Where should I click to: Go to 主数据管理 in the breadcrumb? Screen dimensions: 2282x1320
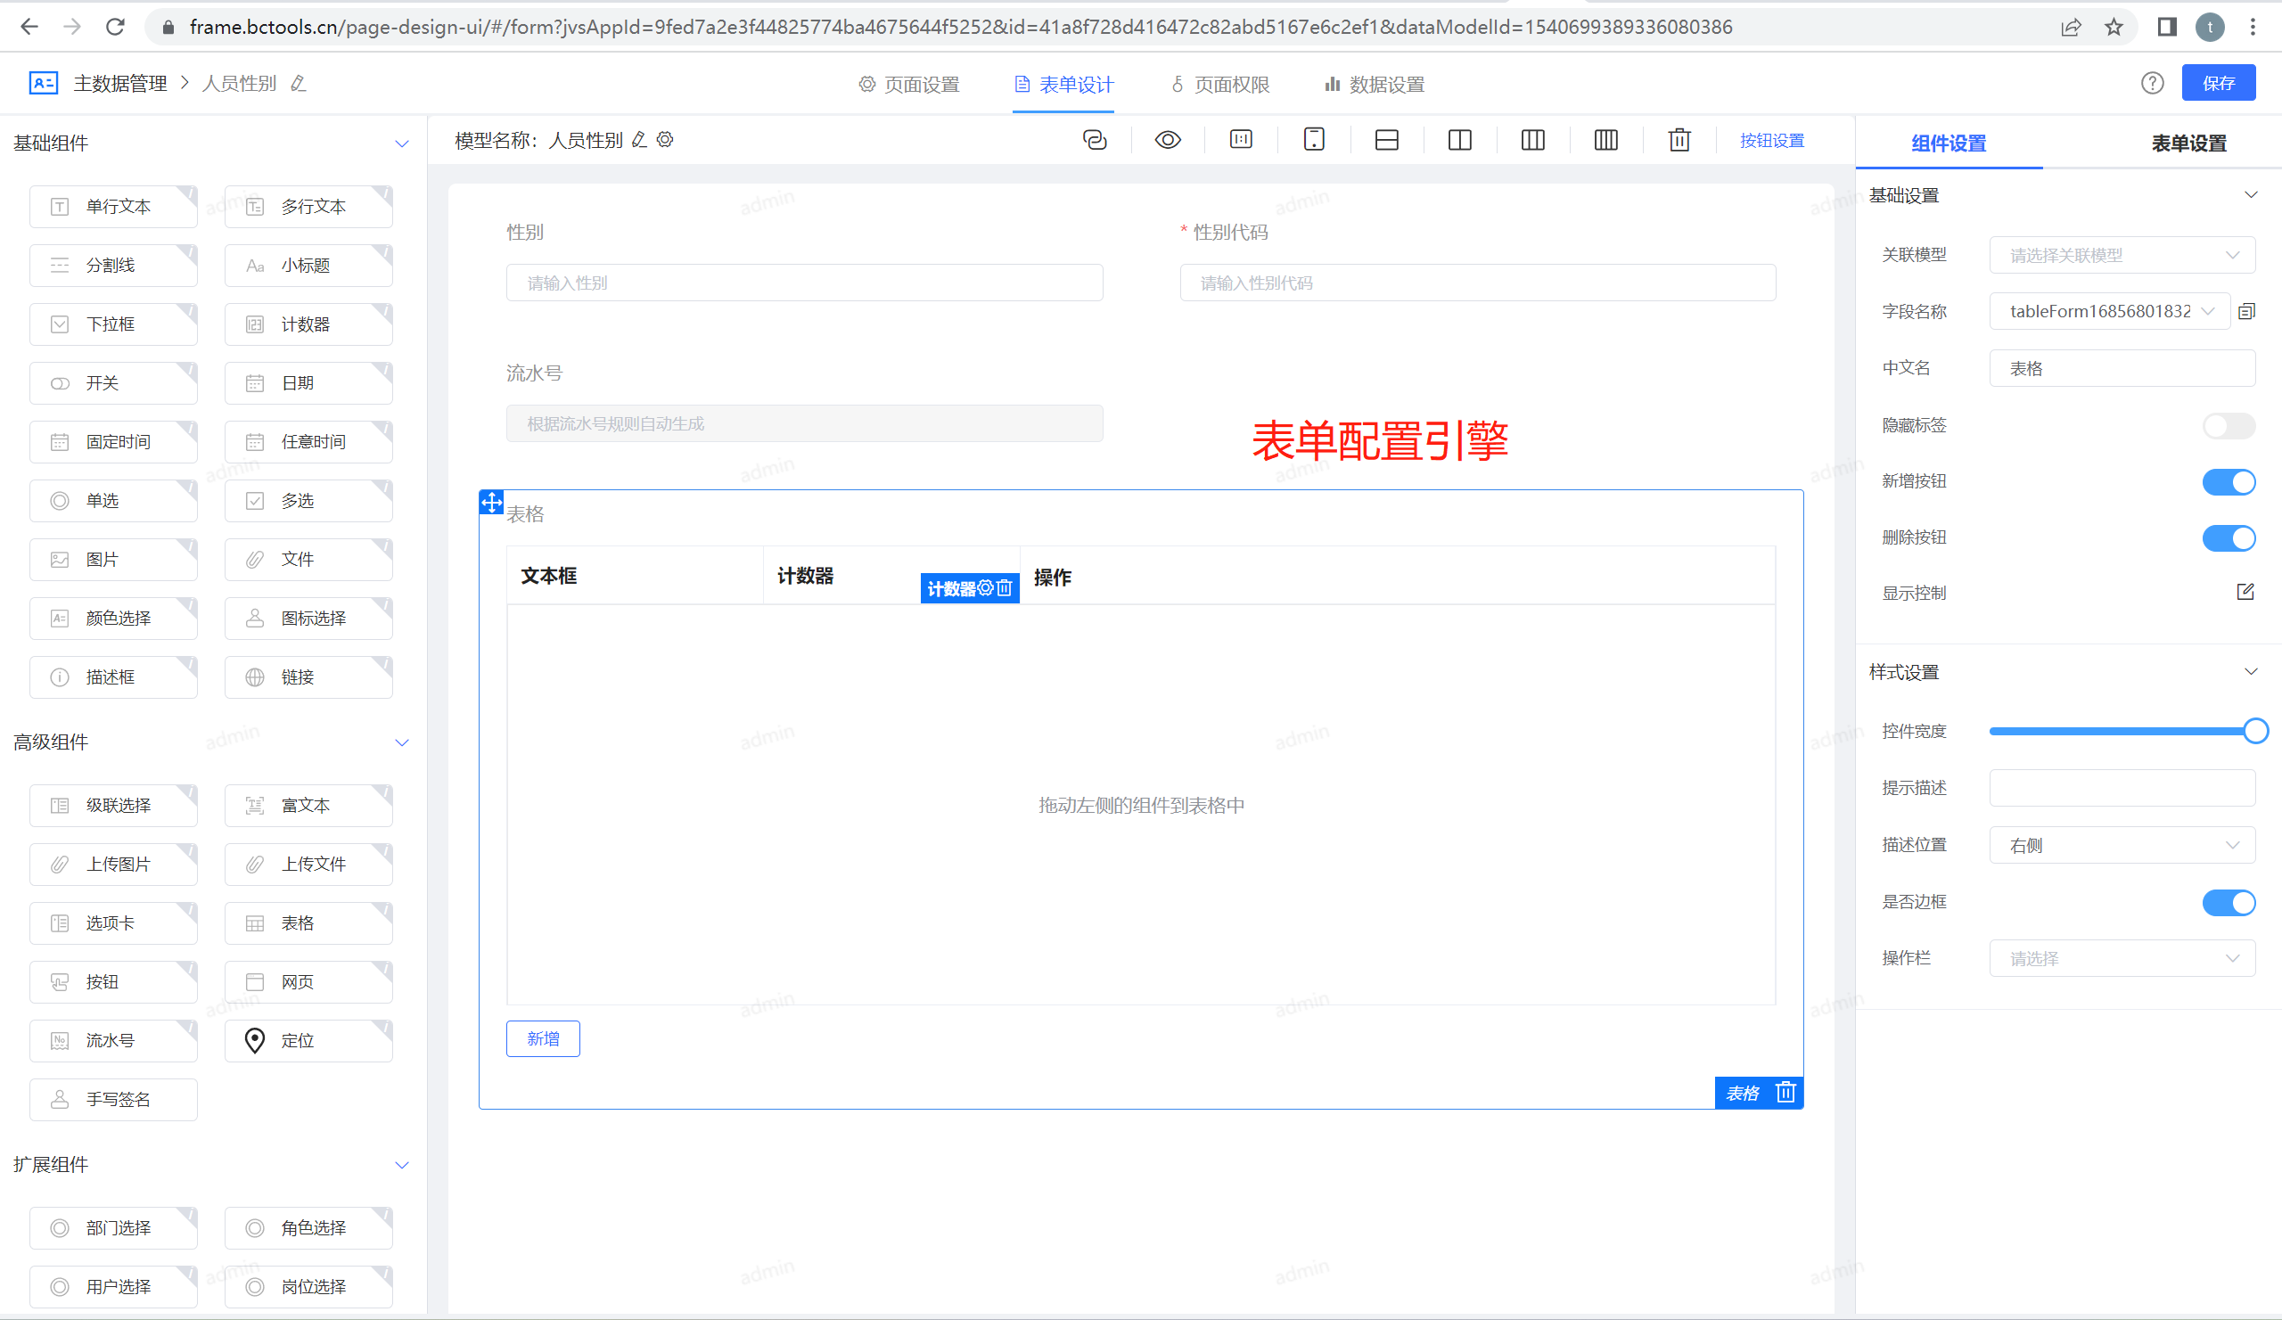(x=120, y=83)
